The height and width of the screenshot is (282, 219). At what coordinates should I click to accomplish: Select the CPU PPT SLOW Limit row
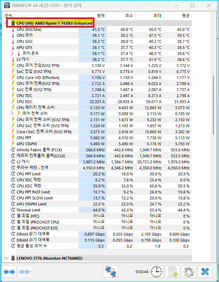101,198
